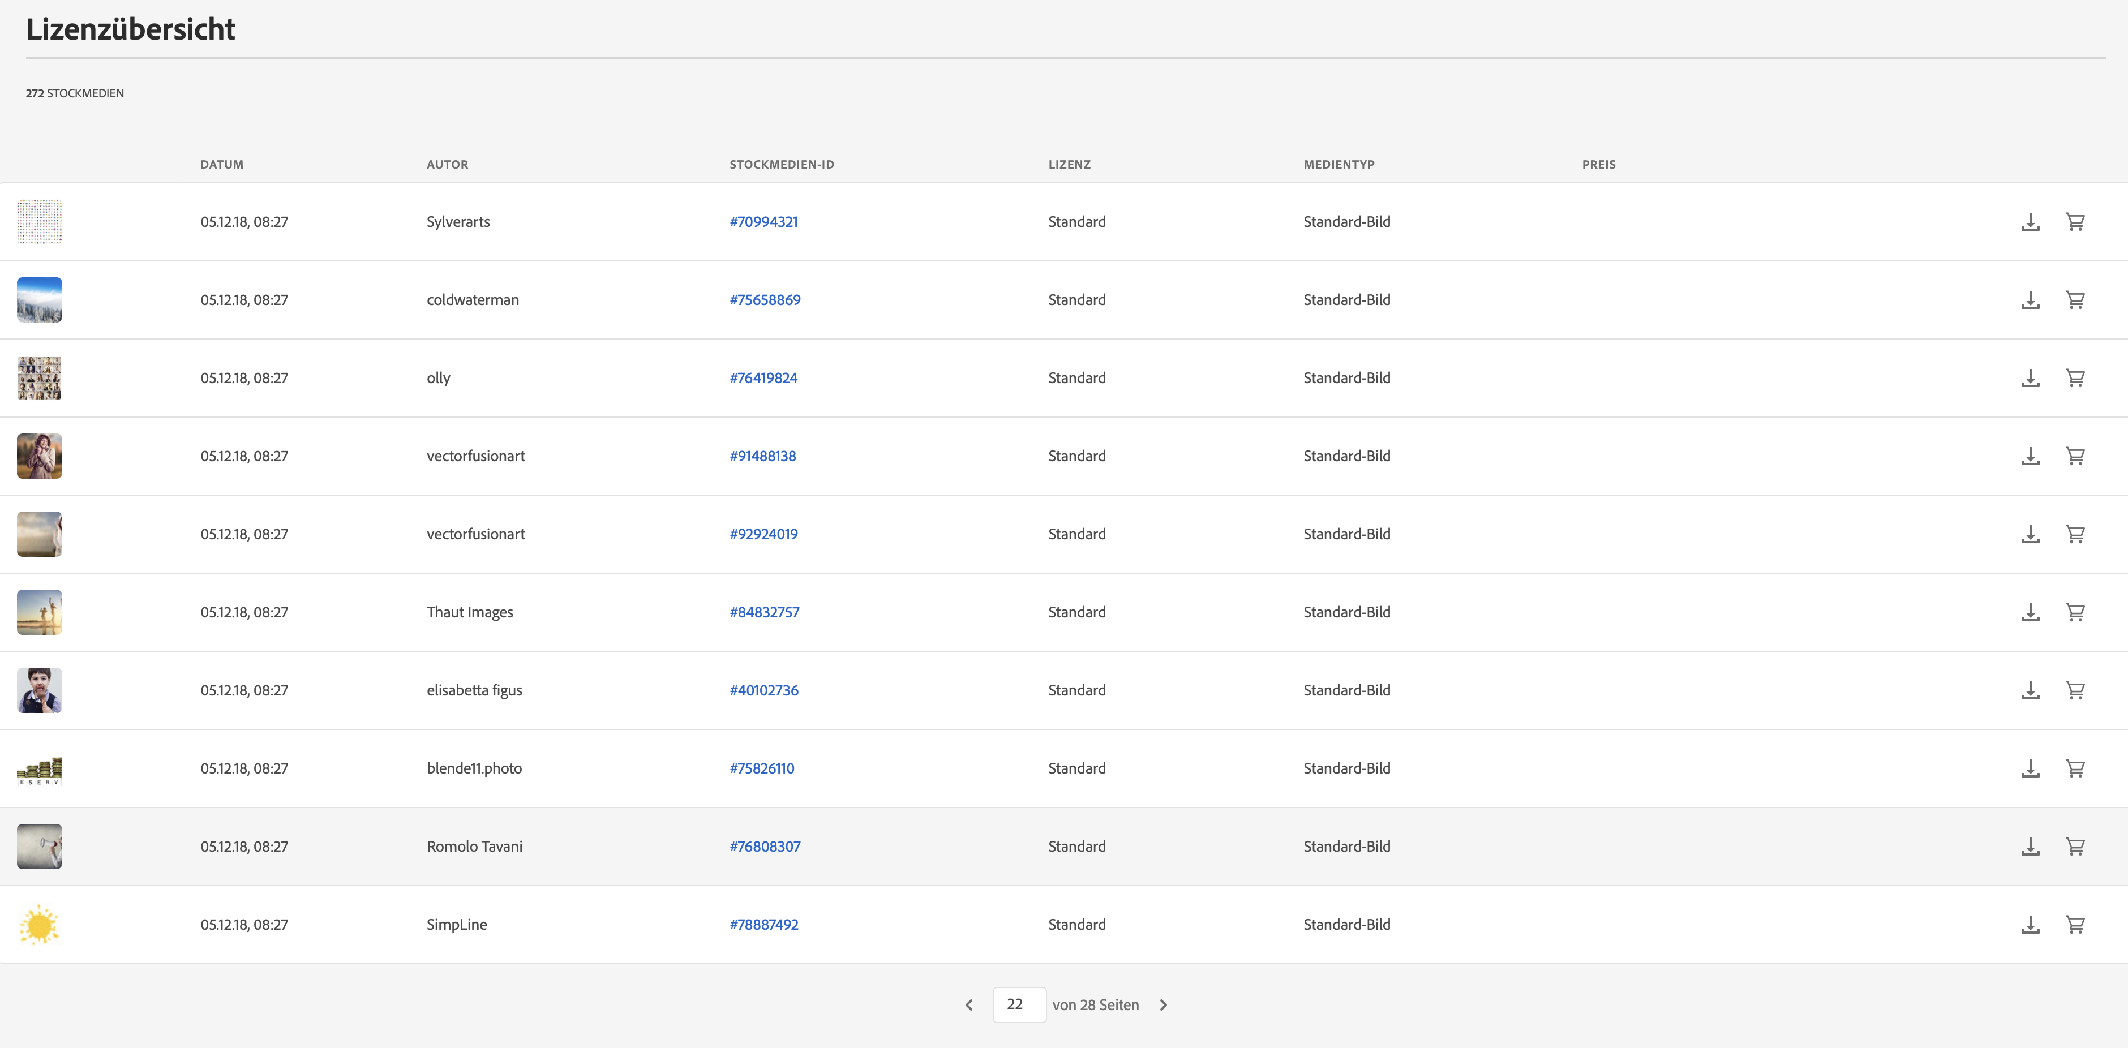The image size is (2128, 1048).
Task: Open stock media link #78887492
Action: tap(763, 924)
